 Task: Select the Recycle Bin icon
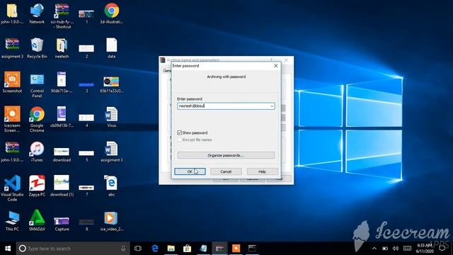[37, 48]
